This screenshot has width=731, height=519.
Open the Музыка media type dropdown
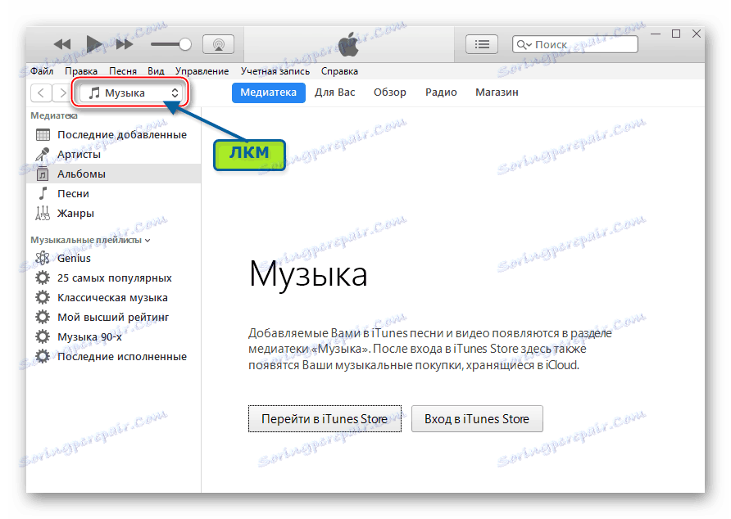(130, 93)
